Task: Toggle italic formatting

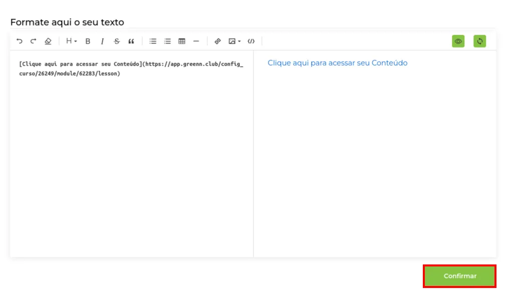Action: point(102,41)
